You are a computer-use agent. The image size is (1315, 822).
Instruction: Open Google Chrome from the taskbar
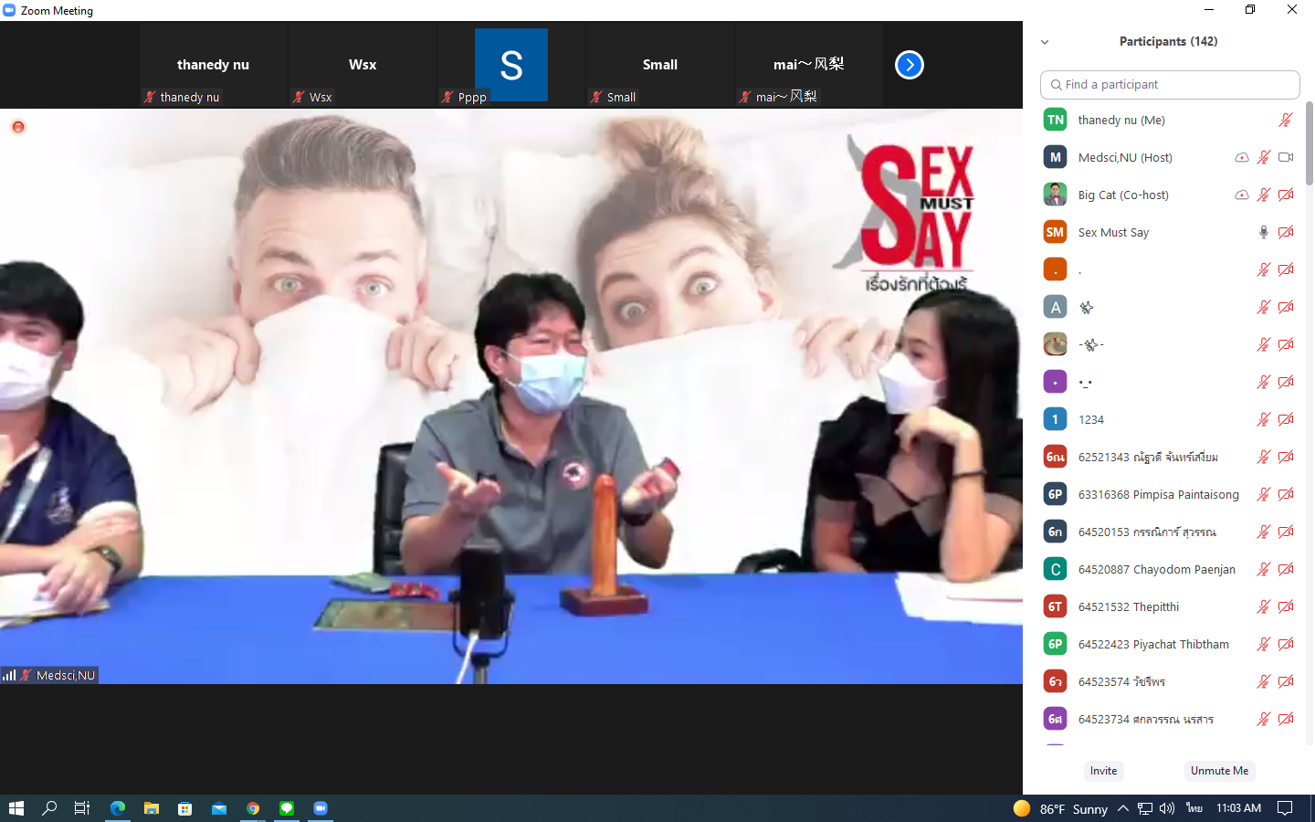tap(253, 808)
